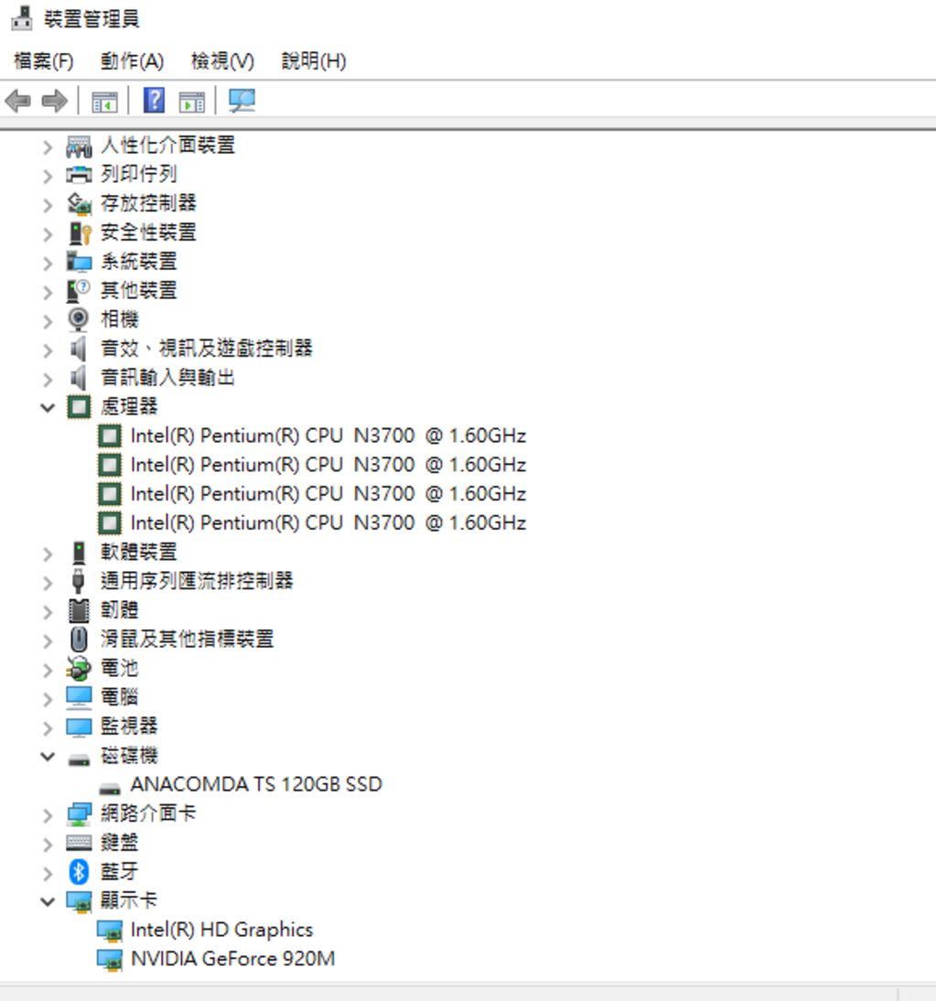Open the 檢視(V) menu
This screenshot has width=936, height=1001.
coord(222,61)
